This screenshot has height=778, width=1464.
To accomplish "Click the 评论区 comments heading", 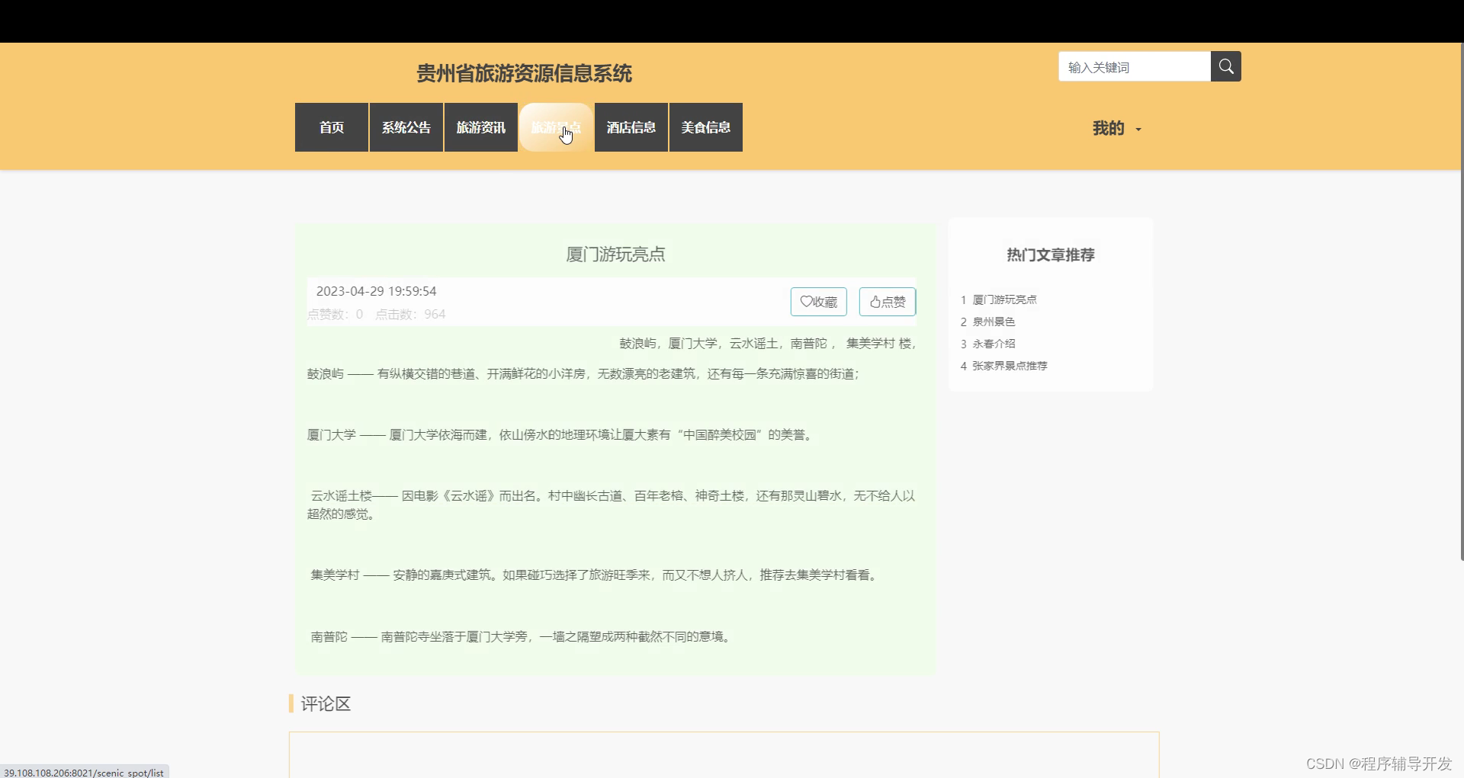I will pyautogui.click(x=326, y=704).
